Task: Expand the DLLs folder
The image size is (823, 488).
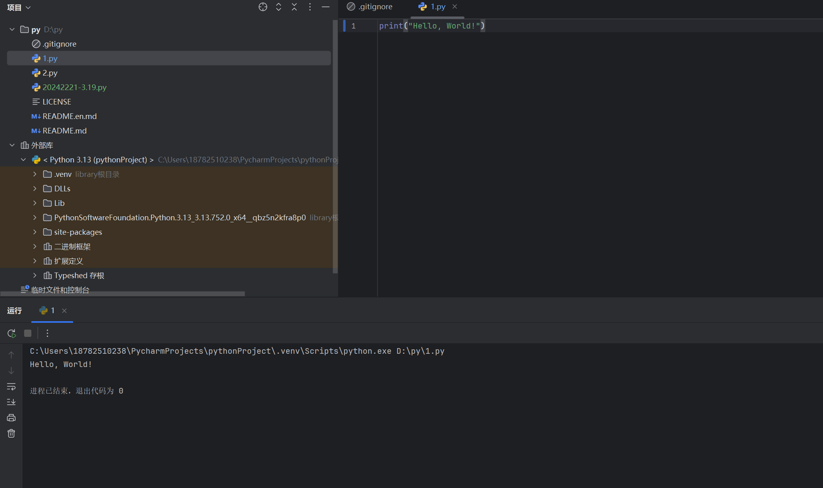Action: [35, 189]
